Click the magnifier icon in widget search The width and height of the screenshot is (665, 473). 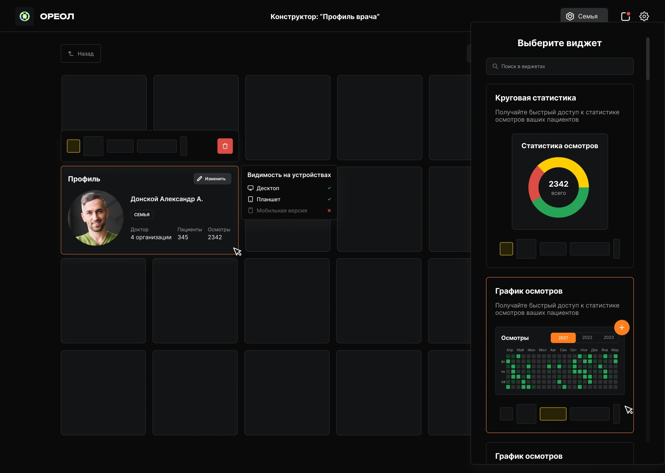pyautogui.click(x=495, y=66)
